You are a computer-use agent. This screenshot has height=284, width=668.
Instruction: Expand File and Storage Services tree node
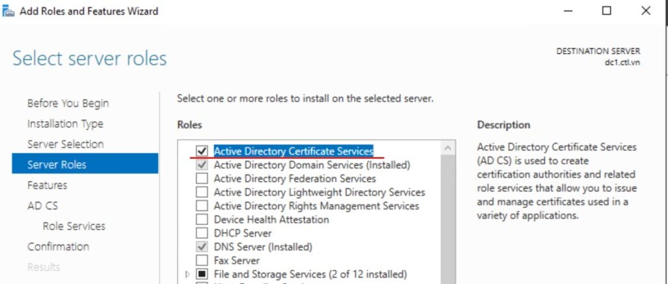(x=189, y=274)
